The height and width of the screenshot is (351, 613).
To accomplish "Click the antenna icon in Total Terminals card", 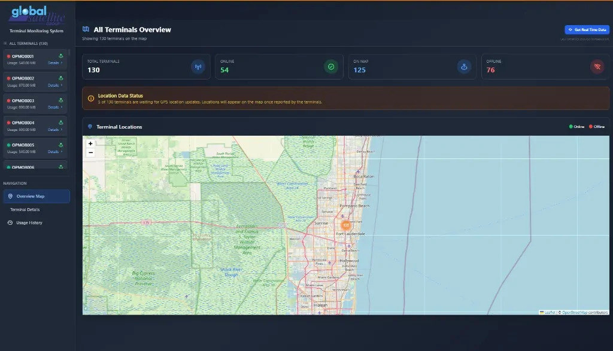I will tap(198, 67).
